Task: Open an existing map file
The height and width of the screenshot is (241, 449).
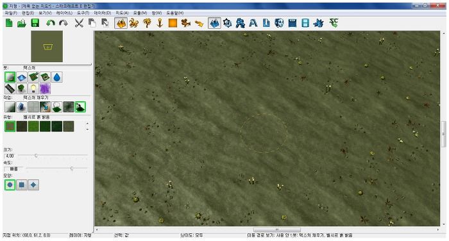Action: click(22, 23)
